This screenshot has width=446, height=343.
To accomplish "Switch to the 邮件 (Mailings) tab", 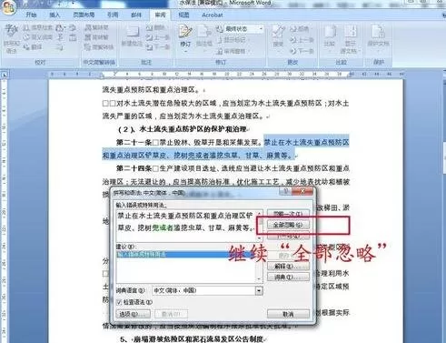I will 136,15.
